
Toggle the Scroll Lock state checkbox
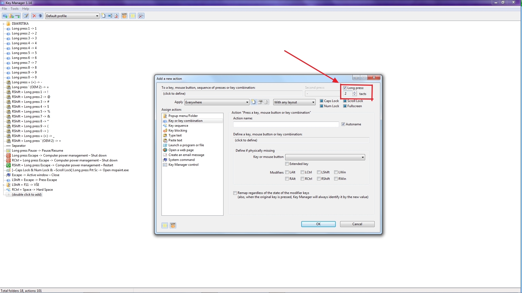pyautogui.click(x=345, y=101)
